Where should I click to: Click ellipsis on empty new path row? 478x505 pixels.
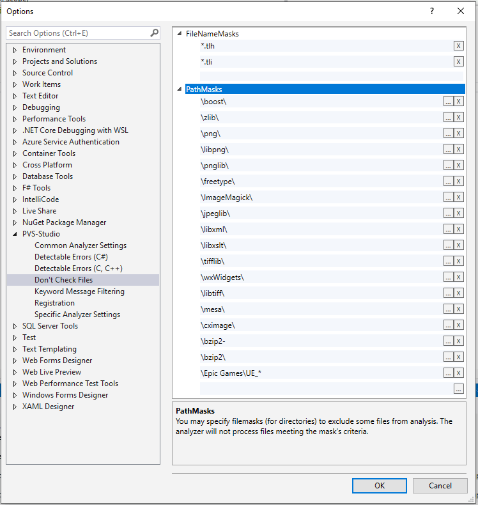pyautogui.click(x=458, y=389)
